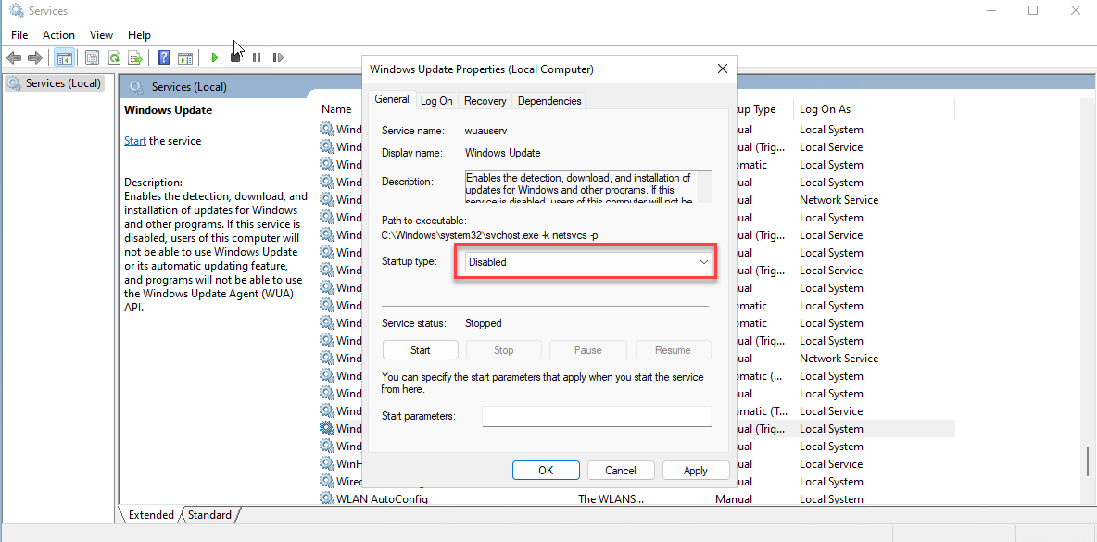Viewport: 1097px width, 542px height.
Task: Click the 'wuauserv' service name text
Action: pyautogui.click(x=486, y=130)
